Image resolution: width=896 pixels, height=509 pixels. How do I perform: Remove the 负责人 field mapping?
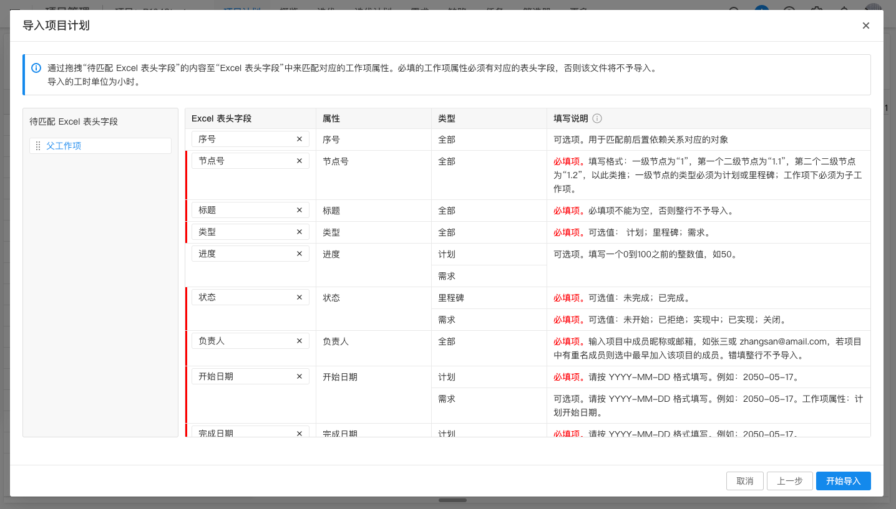coord(299,341)
